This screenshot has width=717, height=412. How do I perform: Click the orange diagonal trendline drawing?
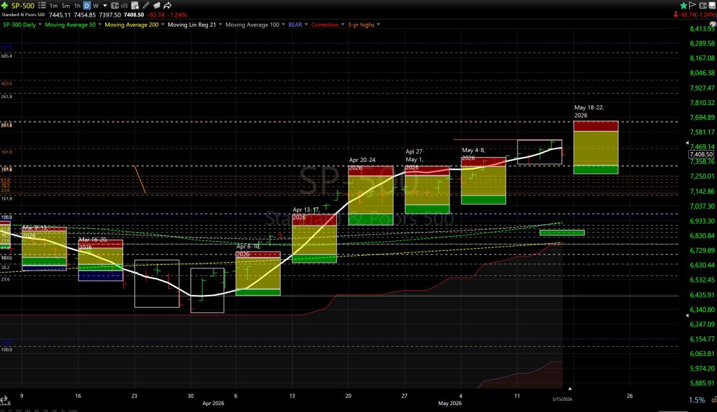pyautogui.click(x=140, y=179)
